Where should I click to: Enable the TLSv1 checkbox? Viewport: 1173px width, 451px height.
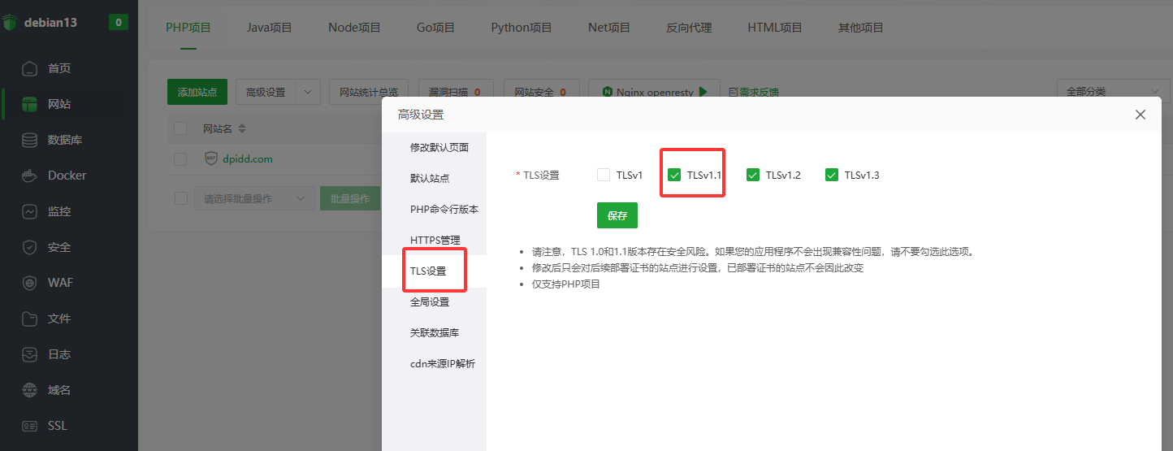point(604,175)
